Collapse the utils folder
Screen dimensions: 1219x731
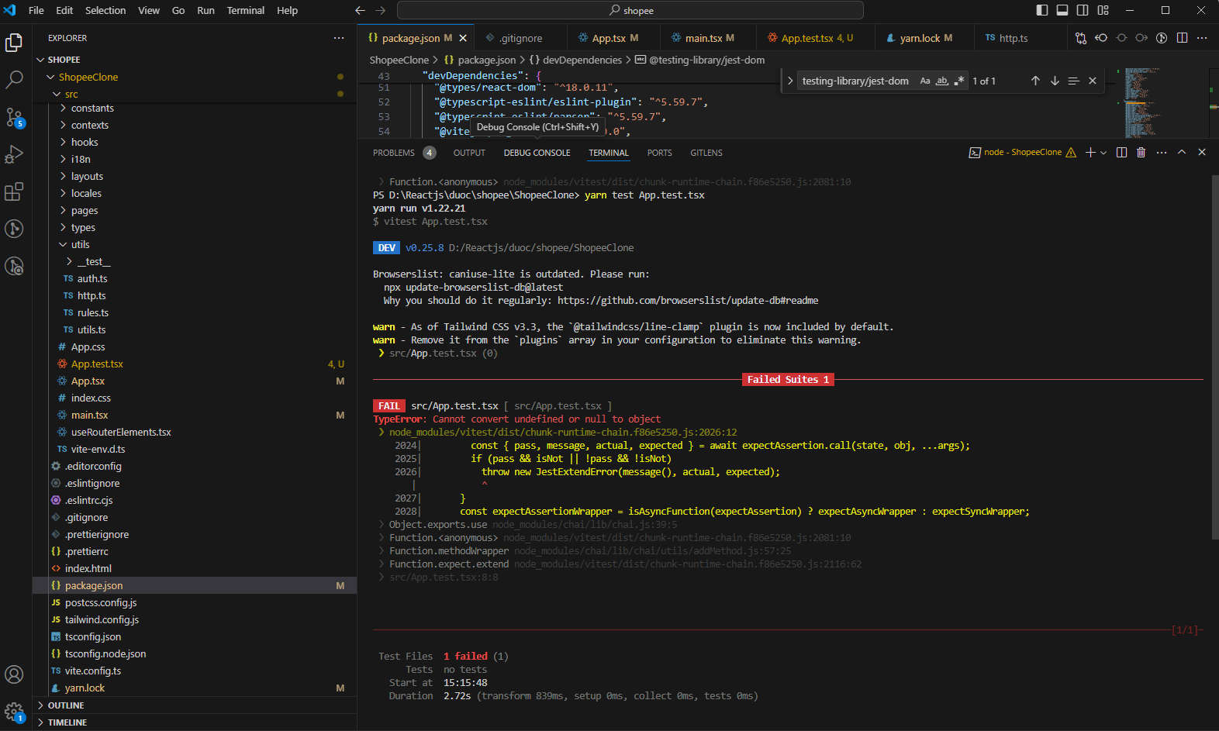click(81, 244)
